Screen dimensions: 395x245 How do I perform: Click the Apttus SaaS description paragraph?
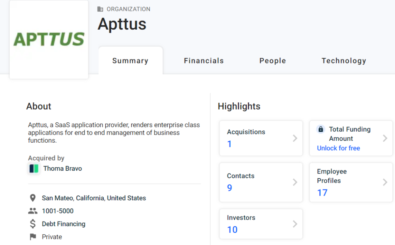point(114,132)
